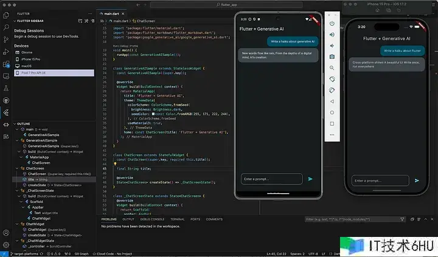Click the prompt field in the Android emulator

coord(271,179)
